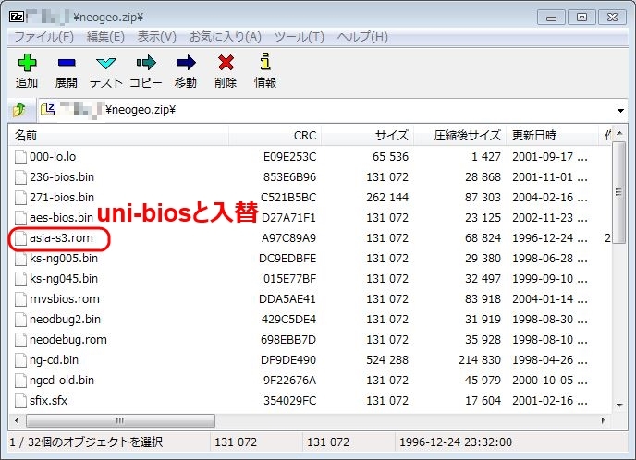Click the file icon of ks-ng045.bin

point(20,279)
